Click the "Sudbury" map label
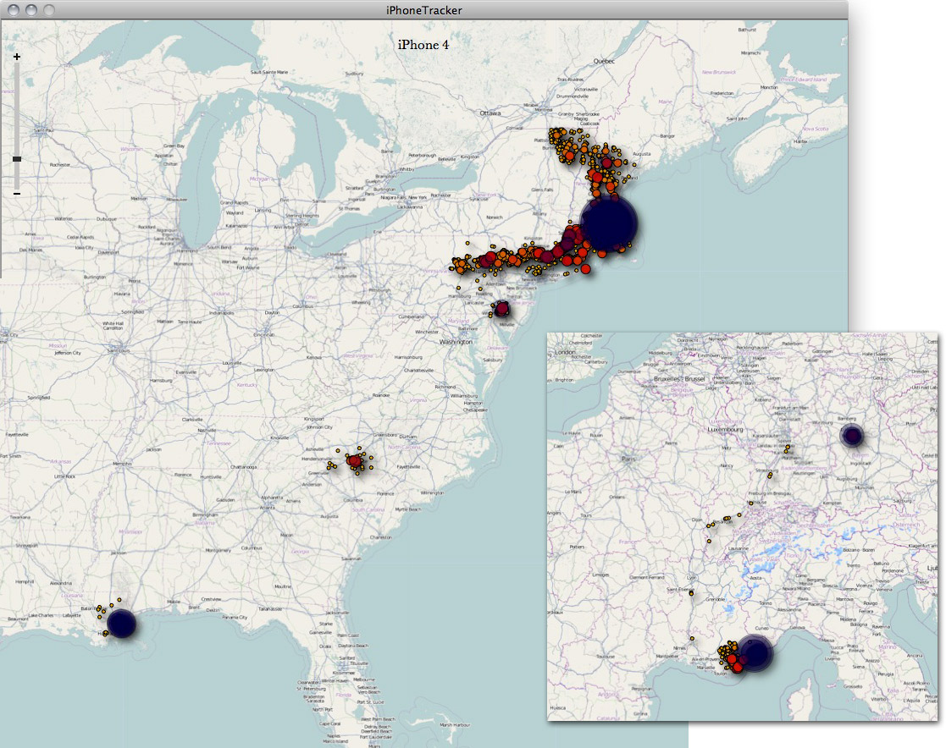 tap(354, 74)
